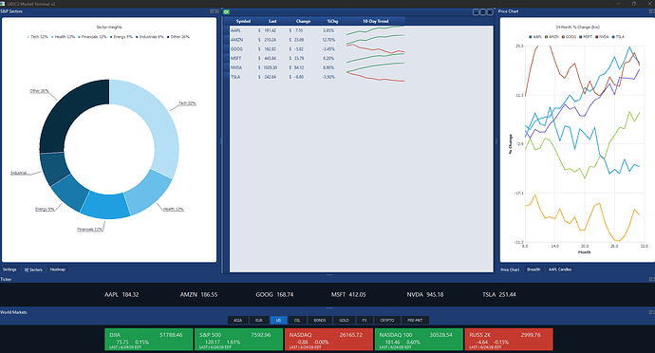Select the ASIA market filter button
Image resolution: width=655 pixels, height=353 pixels.
pos(237,320)
